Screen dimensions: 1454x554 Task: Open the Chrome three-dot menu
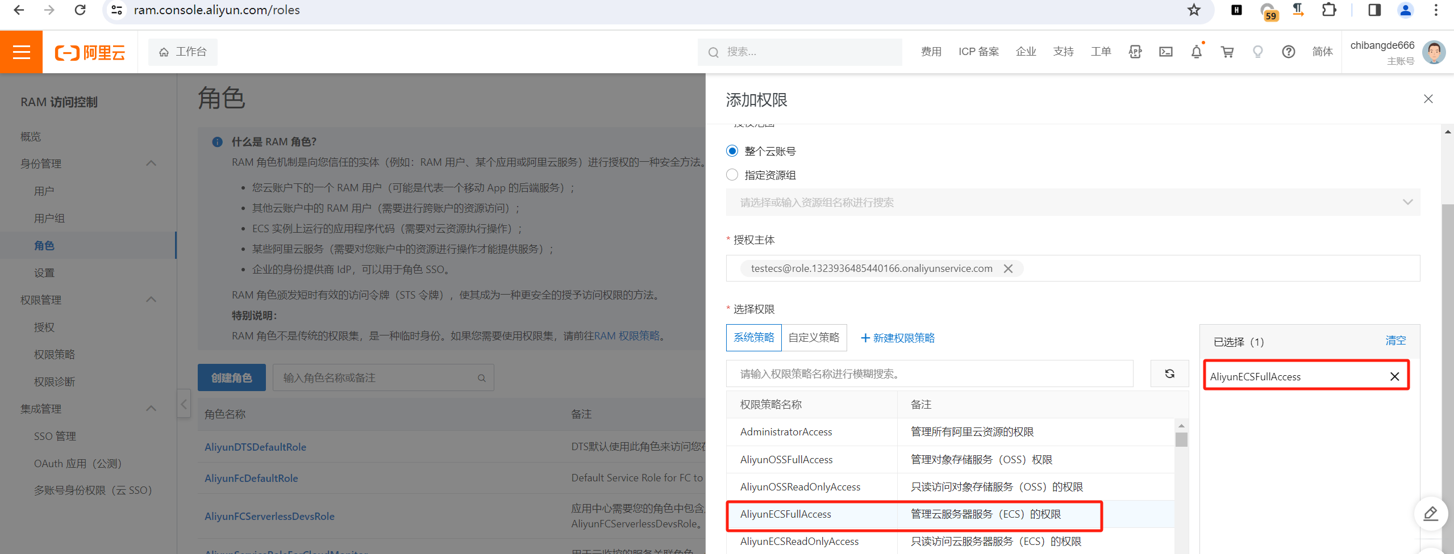pos(1436,10)
